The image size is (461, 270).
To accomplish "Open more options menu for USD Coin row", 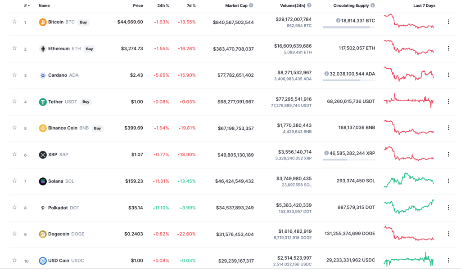I will click(448, 260).
